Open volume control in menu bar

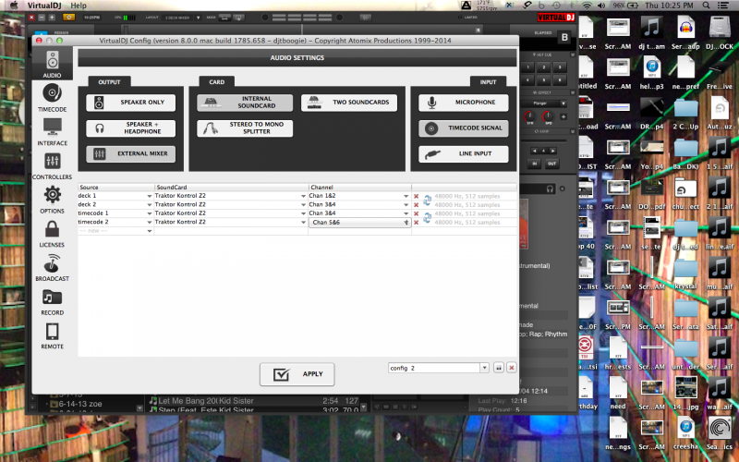[x=601, y=6]
